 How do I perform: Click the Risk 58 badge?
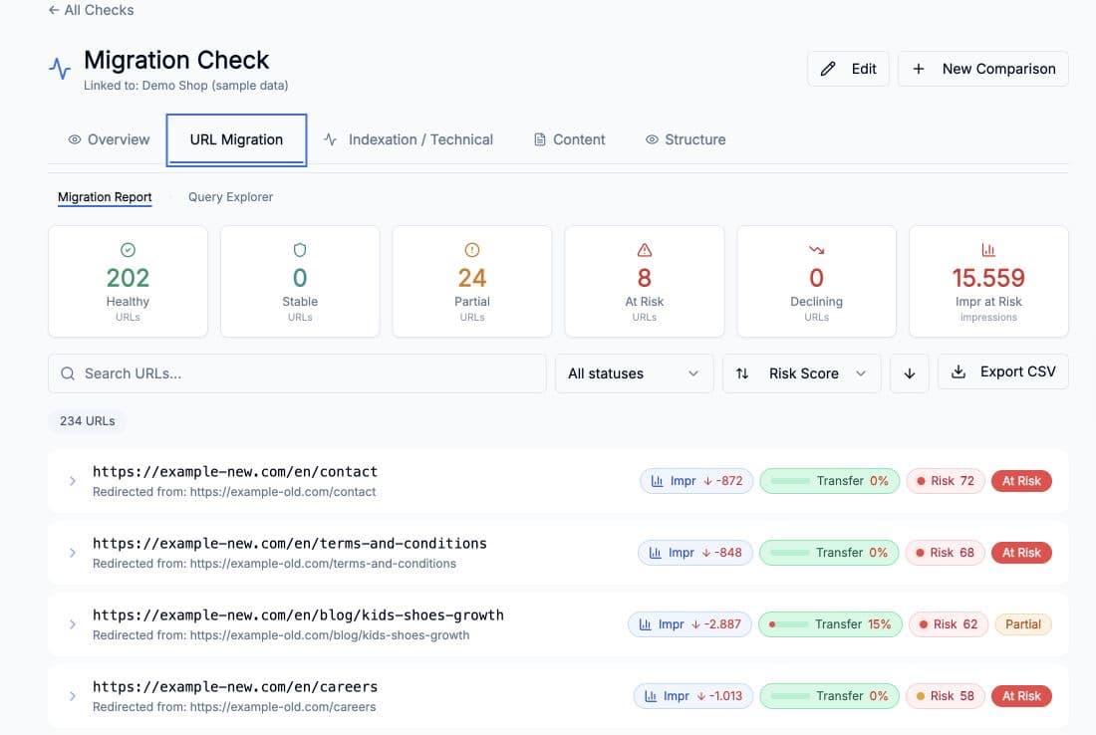[x=945, y=696]
